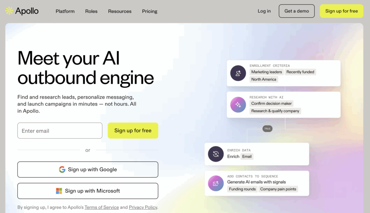Click the Microsoft logo icon
The height and width of the screenshot is (213, 370).
point(59,191)
